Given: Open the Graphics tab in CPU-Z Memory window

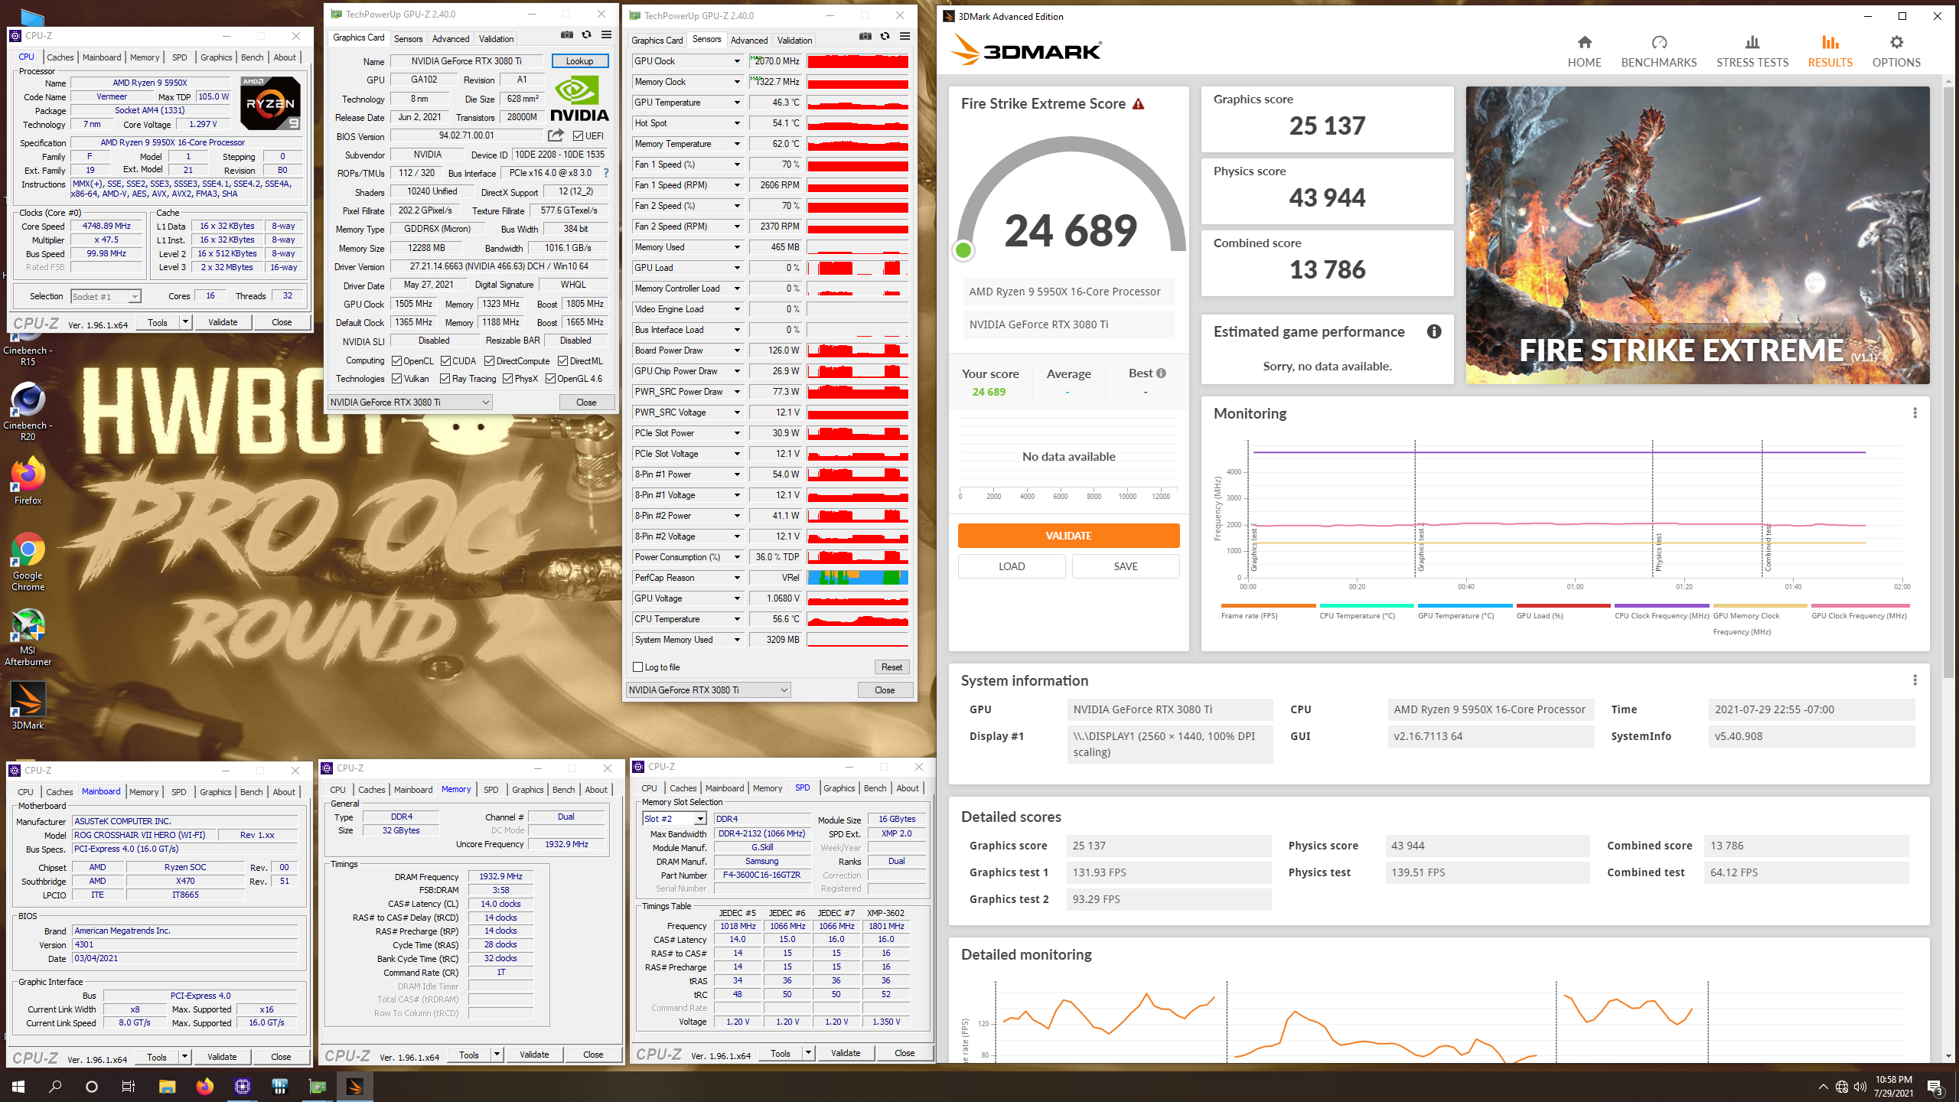Looking at the screenshot, I should click(x=527, y=790).
